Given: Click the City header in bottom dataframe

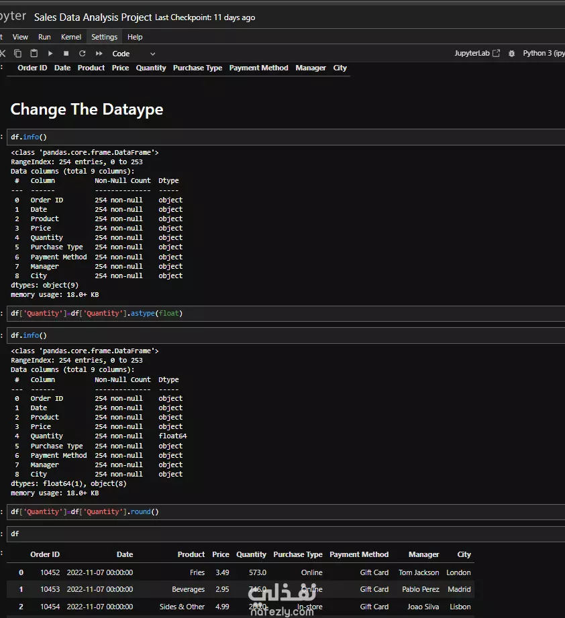Looking at the screenshot, I should (464, 554).
